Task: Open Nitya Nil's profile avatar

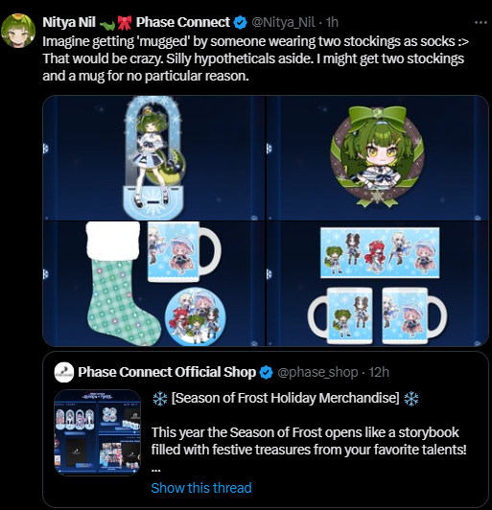Action: coord(18,31)
